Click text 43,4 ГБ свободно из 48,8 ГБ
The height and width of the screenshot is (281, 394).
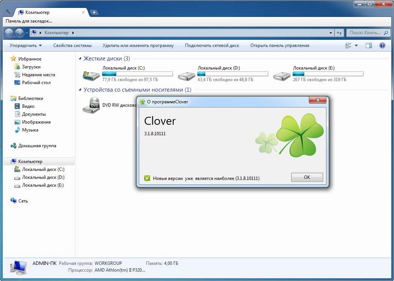coord(225,80)
